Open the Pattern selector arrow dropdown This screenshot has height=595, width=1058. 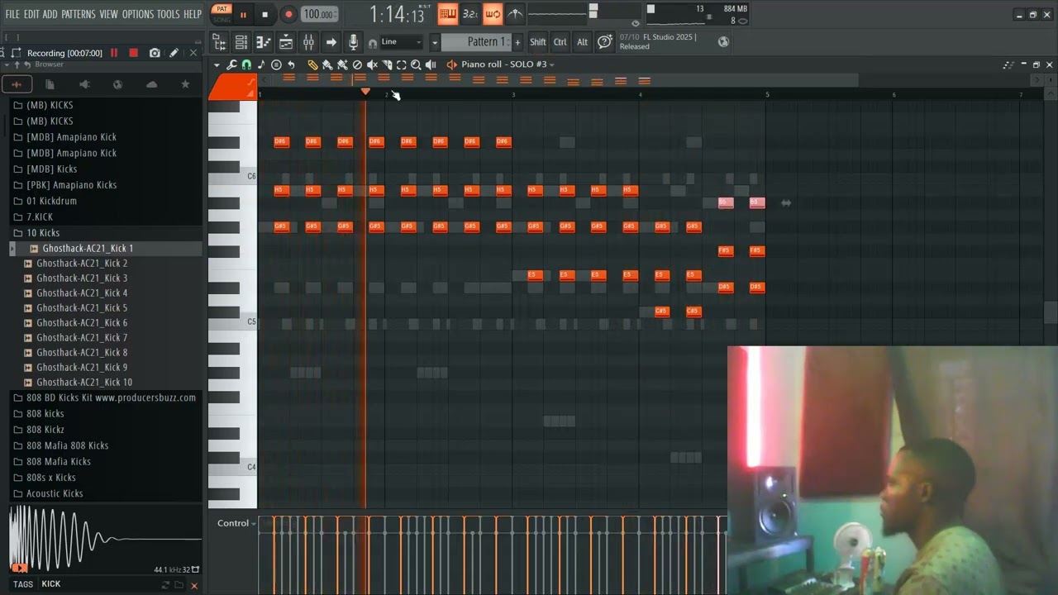pos(434,42)
